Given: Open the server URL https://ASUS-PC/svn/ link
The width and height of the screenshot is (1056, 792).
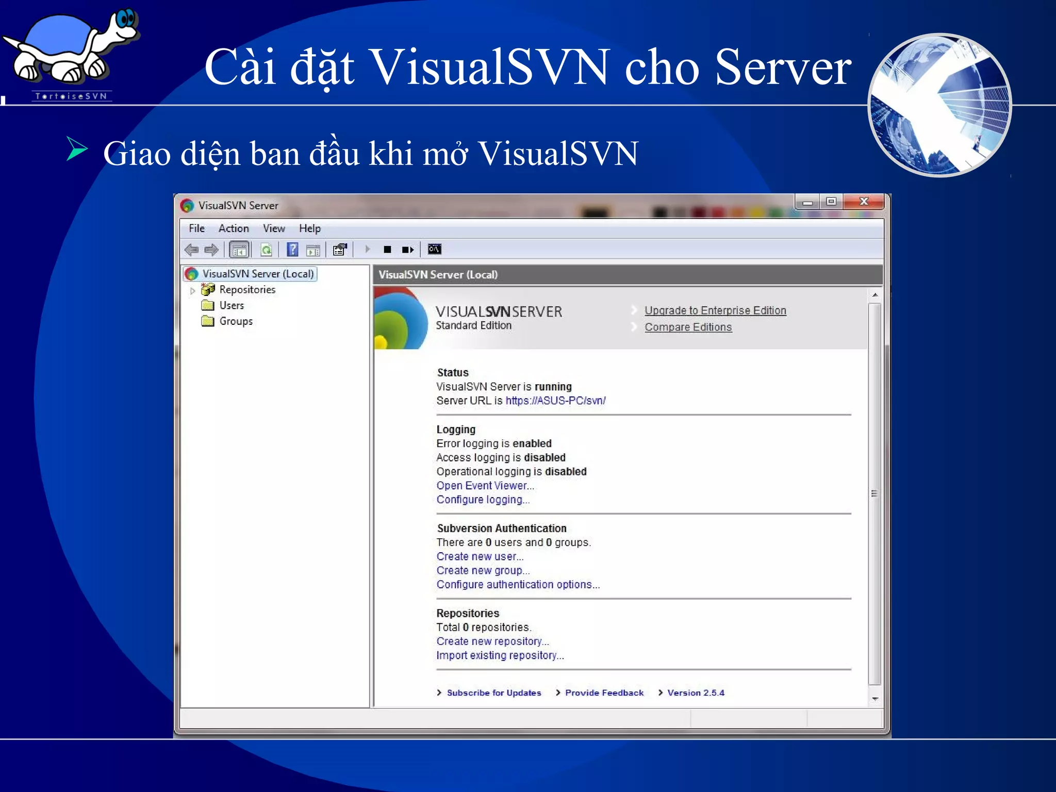Looking at the screenshot, I should click(555, 401).
